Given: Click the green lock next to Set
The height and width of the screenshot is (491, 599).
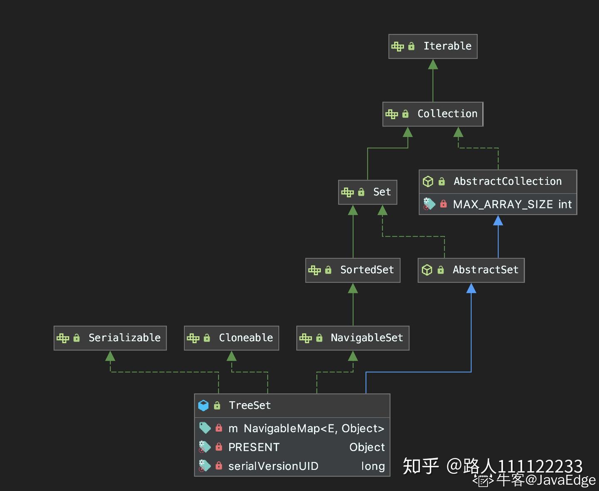Looking at the screenshot, I should 361,192.
